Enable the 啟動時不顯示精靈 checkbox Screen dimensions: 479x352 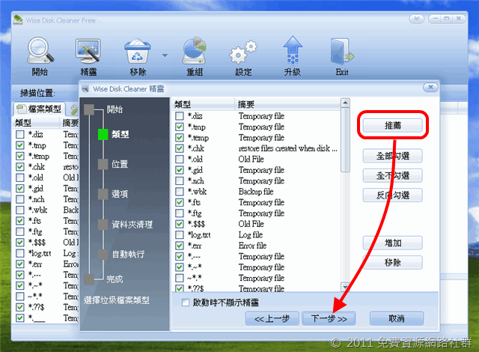185,303
